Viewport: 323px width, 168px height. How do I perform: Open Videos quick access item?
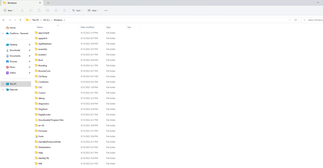click(x=11, y=73)
